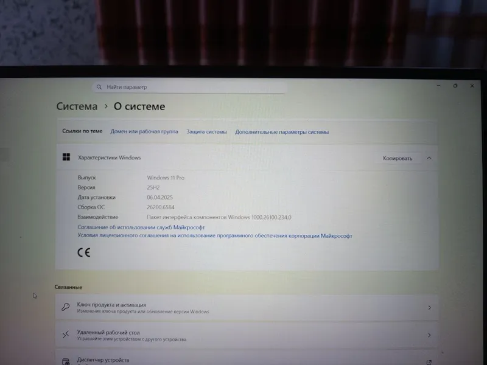Screen dimensions: 487x365
Task: Open "Дополнительные параметры системы" link
Action: tap(282, 132)
